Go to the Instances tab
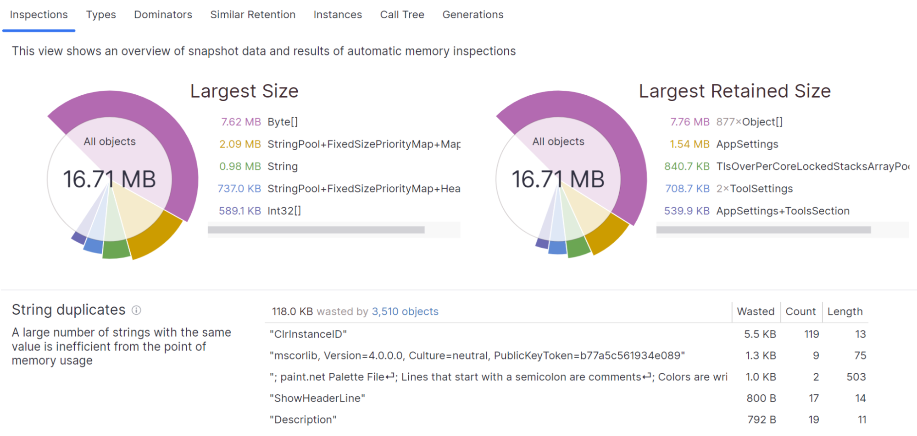The width and height of the screenshot is (917, 436). 338,15
